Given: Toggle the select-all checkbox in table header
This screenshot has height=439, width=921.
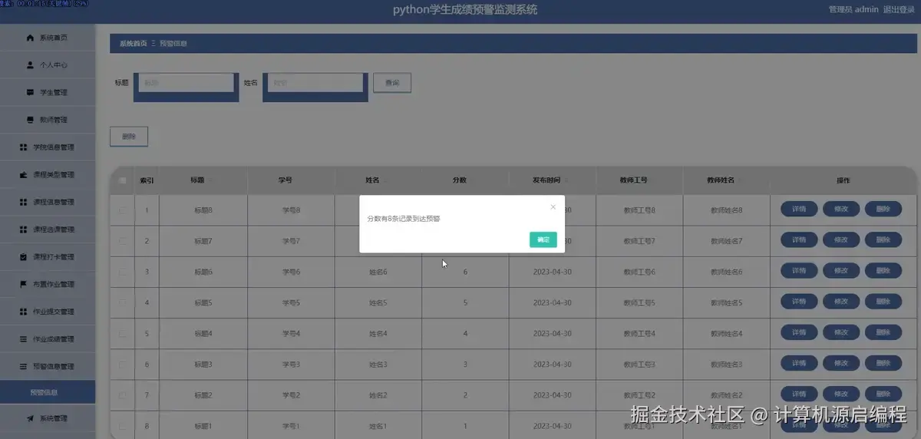Looking at the screenshot, I should [123, 180].
